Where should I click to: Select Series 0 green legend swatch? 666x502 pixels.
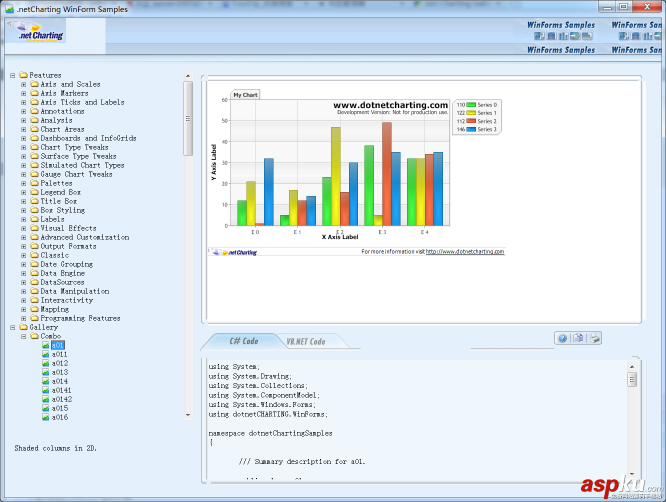(471, 105)
